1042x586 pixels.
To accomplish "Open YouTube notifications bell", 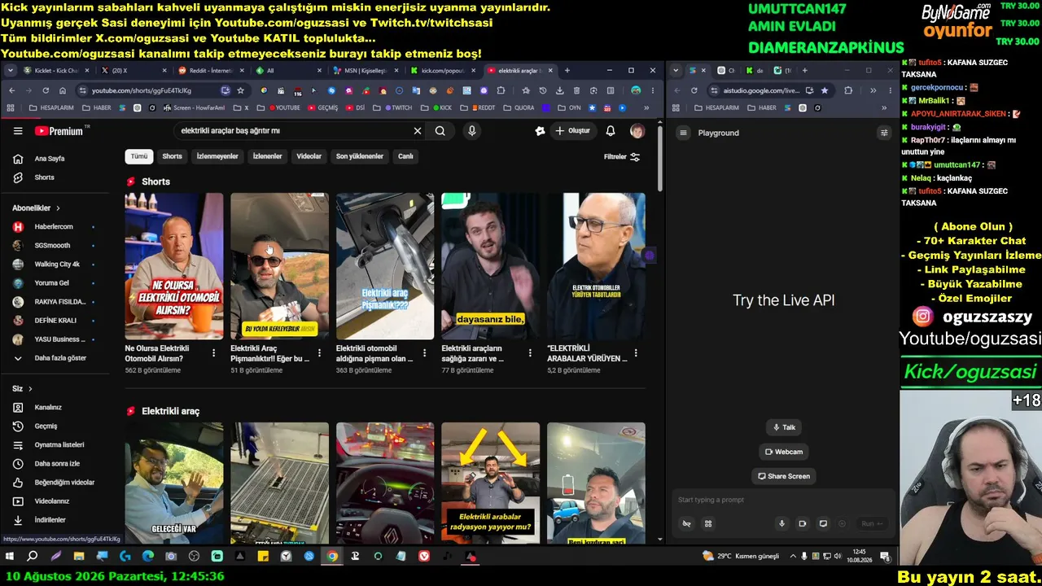I will coord(611,130).
